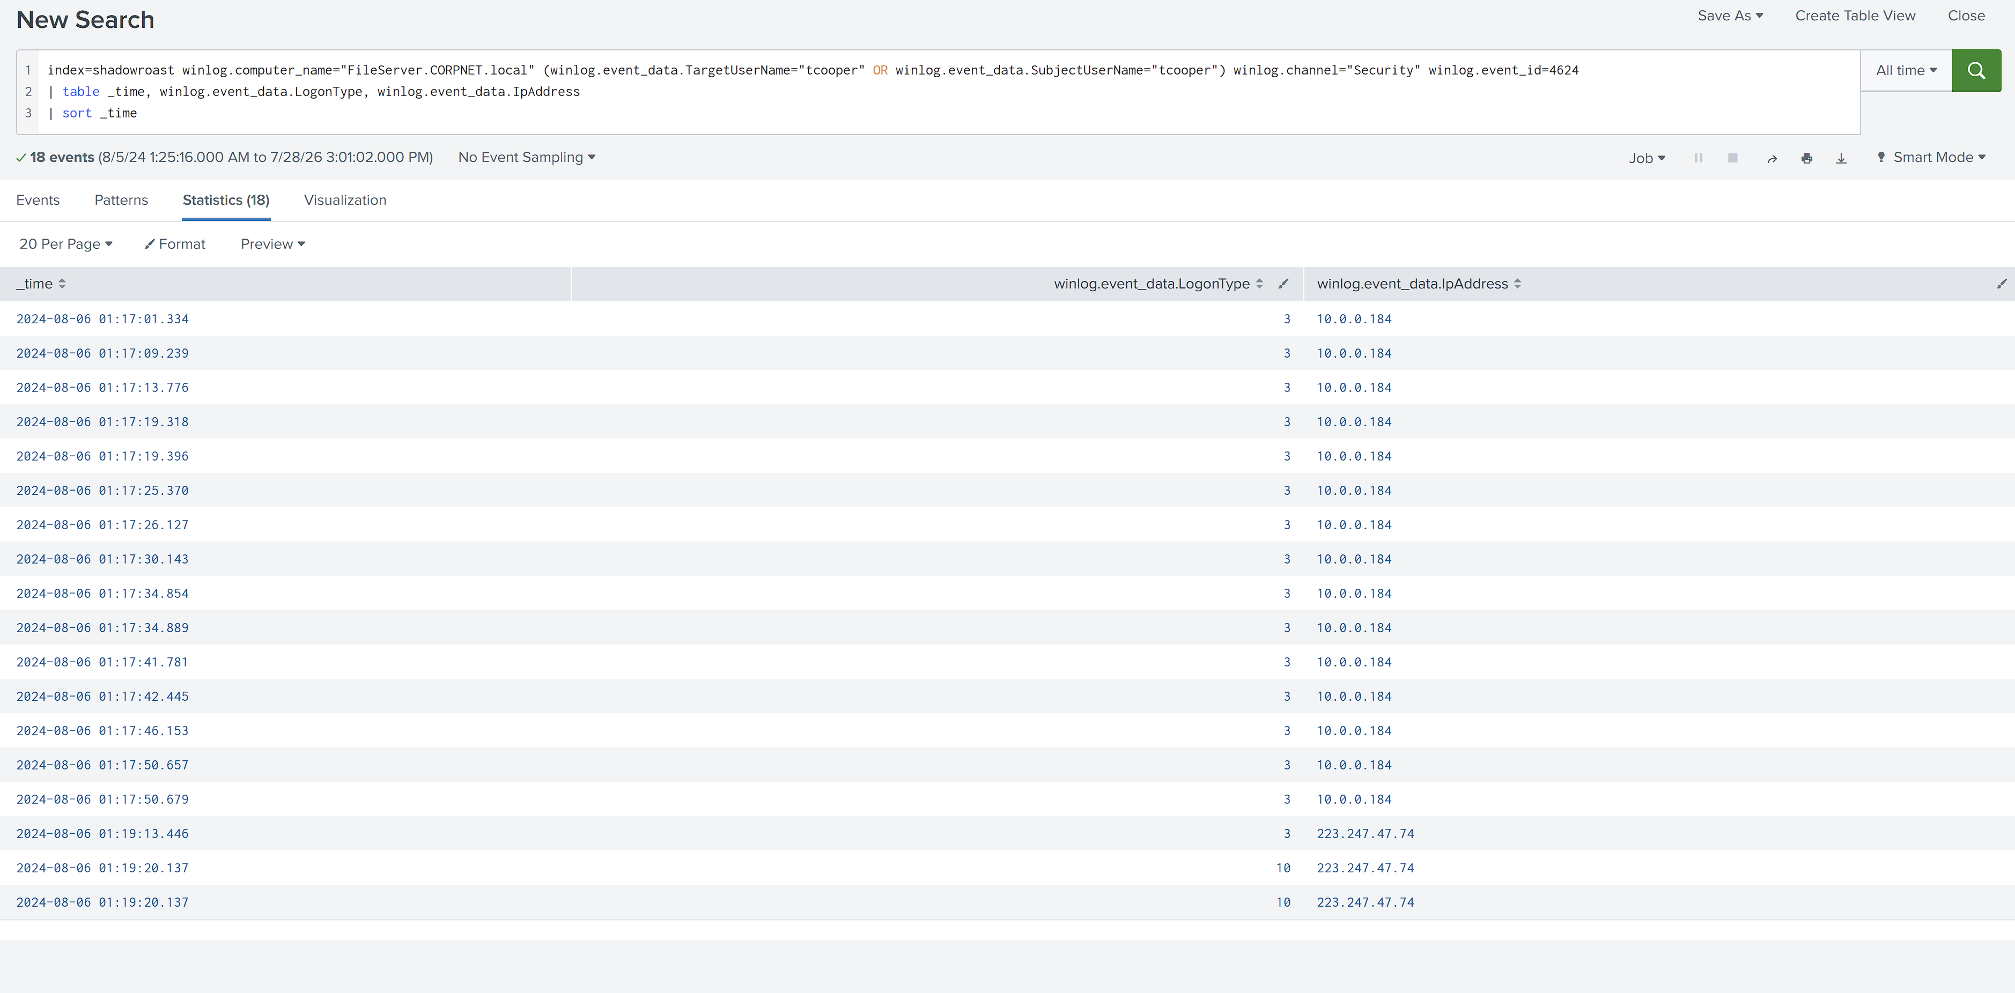
Task: Open the Visualization tab
Action: click(x=345, y=200)
